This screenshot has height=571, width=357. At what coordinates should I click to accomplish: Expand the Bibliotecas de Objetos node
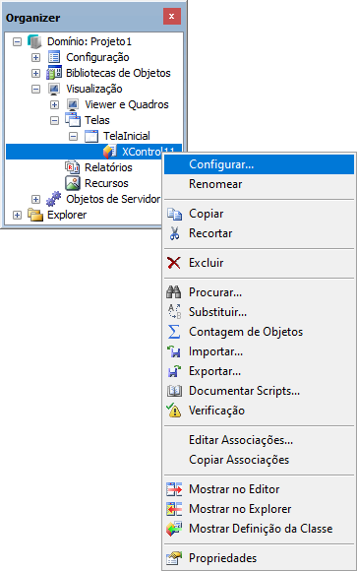pos(35,73)
